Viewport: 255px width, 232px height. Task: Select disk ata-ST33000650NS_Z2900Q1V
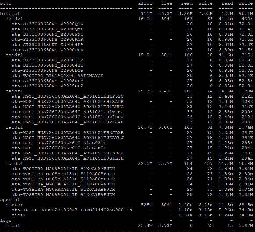pyautogui.click(x=47, y=24)
